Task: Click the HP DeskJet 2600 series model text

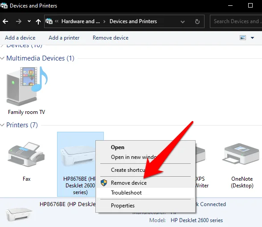Action: 196,220
